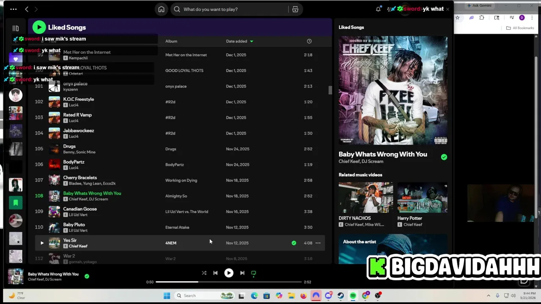Open Microsoft Edge from taskbar
Viewport: 541px width, 304px height.
(254, 296)
